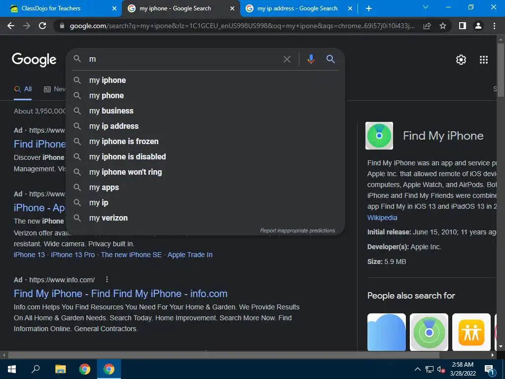Image resolution: width=505 pixels, height=379 pixels.
Task: Start voice search with the microphone icon
Action: point(311,59)
